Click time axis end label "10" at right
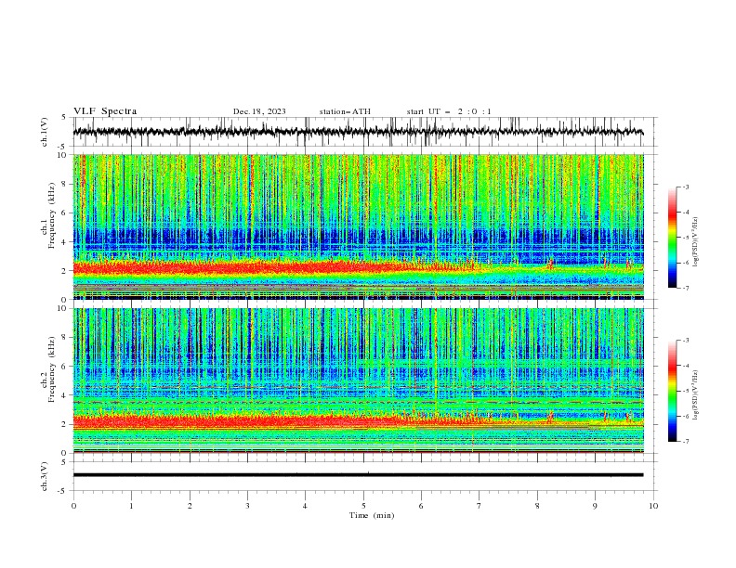The width and height of the screenshot is (736, 568). (653, 506)
